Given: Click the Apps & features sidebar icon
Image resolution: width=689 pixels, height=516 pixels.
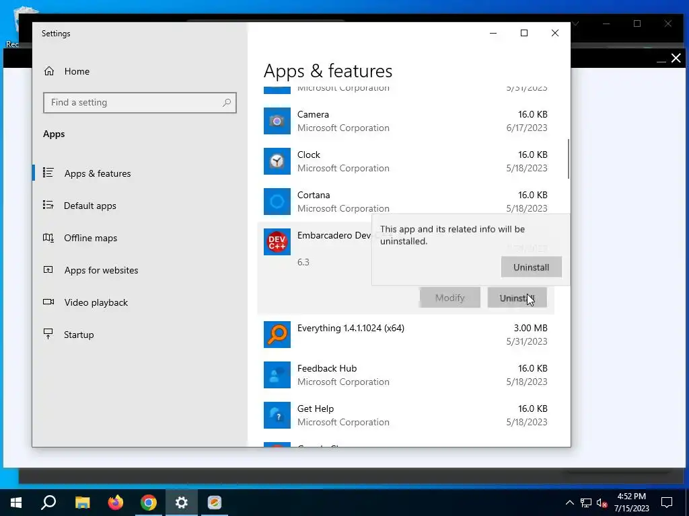Looking at the screenshot, I should point(48,173).
